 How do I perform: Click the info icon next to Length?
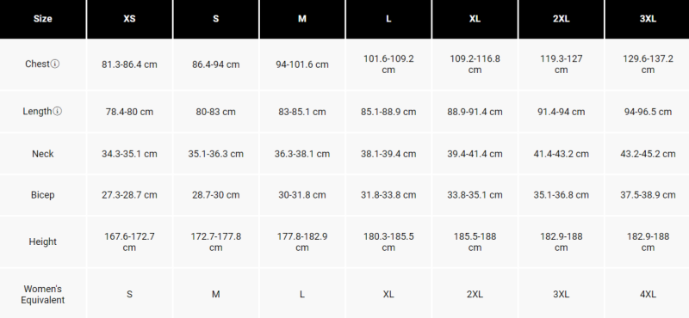tap(58, 112)
